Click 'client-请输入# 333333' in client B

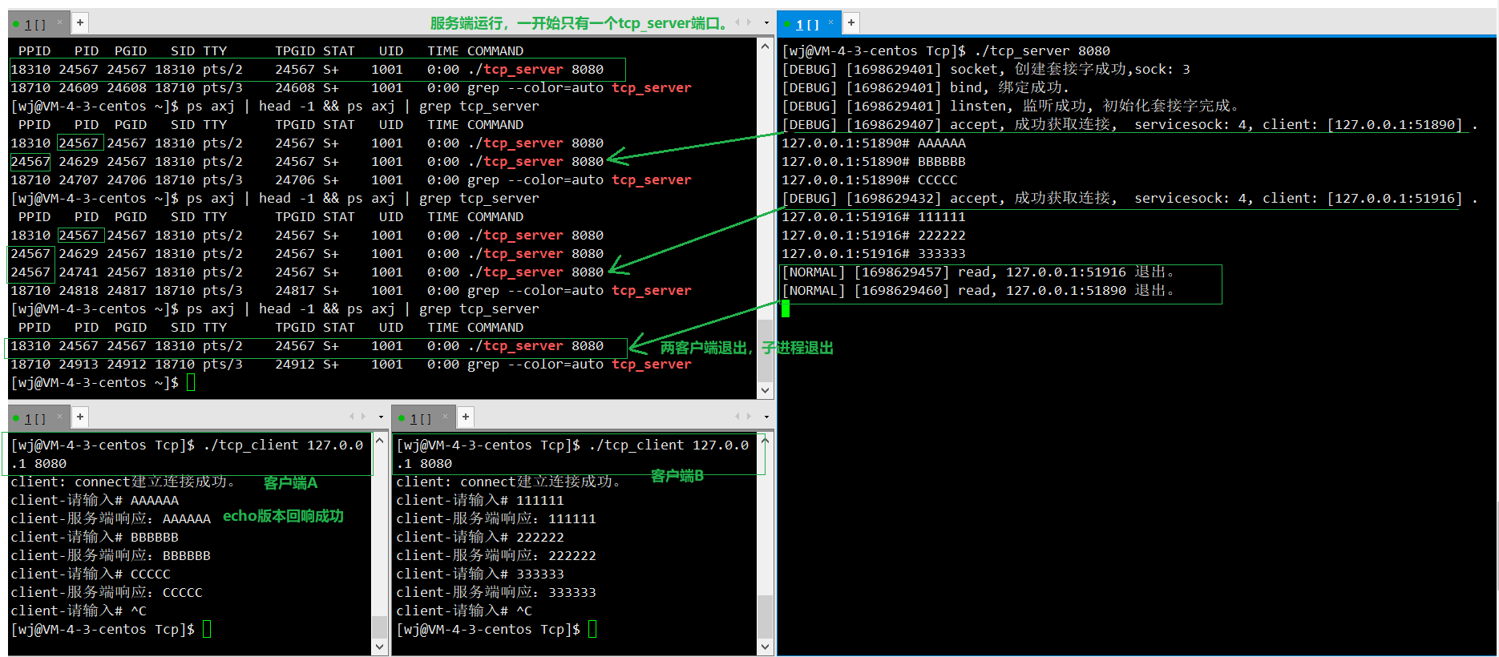tap(480, 574)
